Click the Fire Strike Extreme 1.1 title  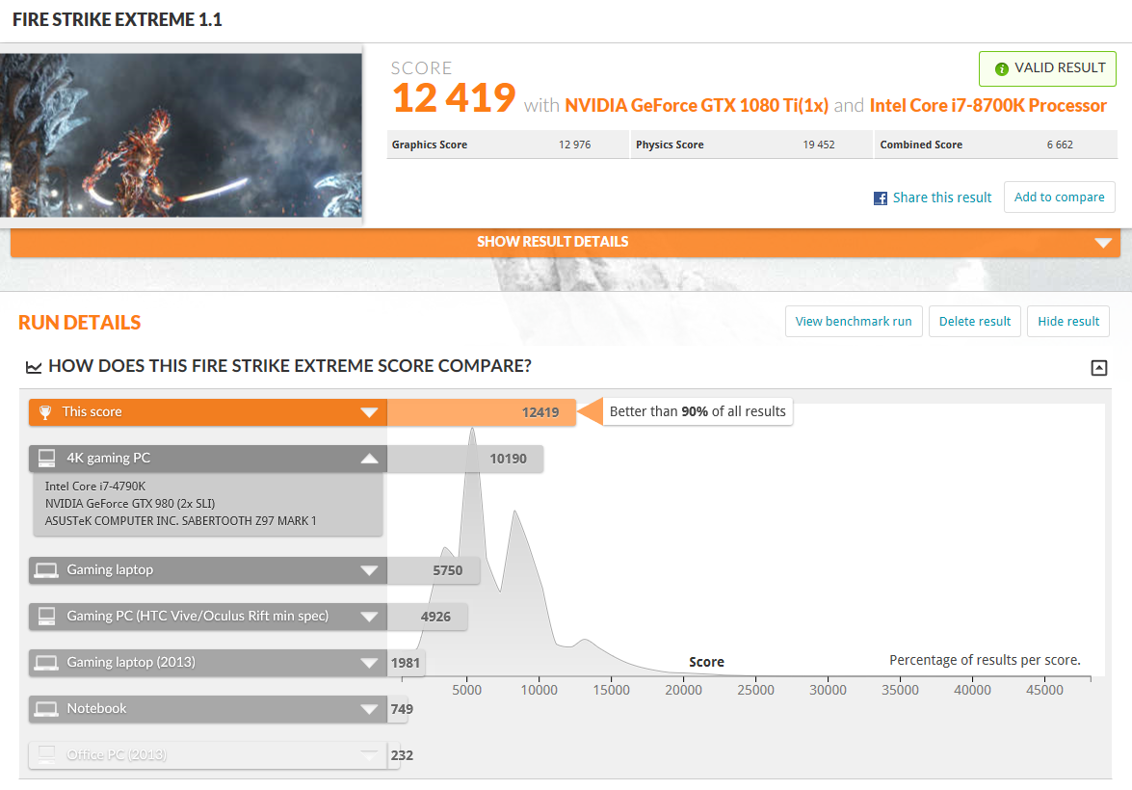tap(117, 19)
